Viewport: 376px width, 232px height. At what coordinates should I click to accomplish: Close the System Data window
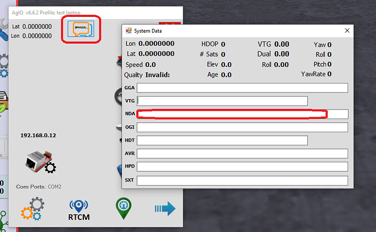point(347,31)
